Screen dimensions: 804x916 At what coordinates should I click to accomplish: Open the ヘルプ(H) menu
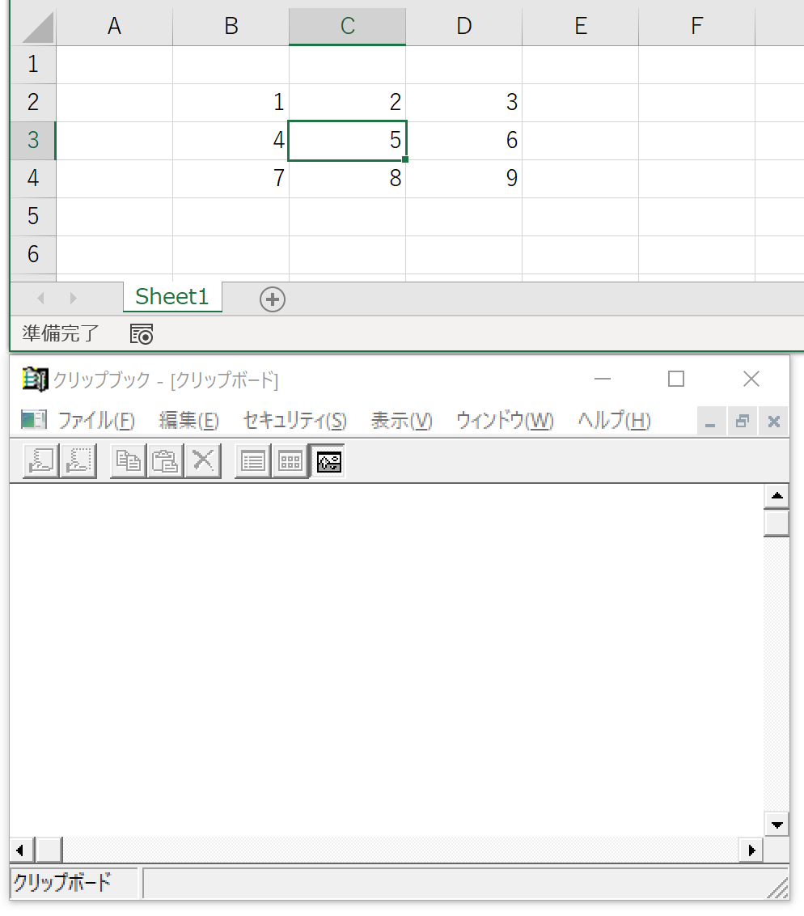[x=614, y=420]
